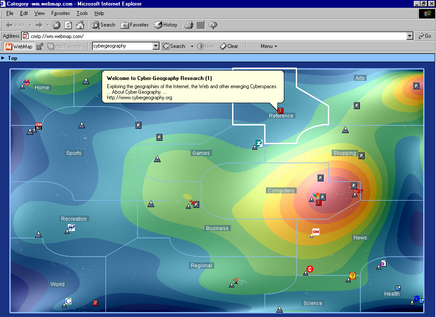Expand the Top category triangle

(x=3, y=58)
